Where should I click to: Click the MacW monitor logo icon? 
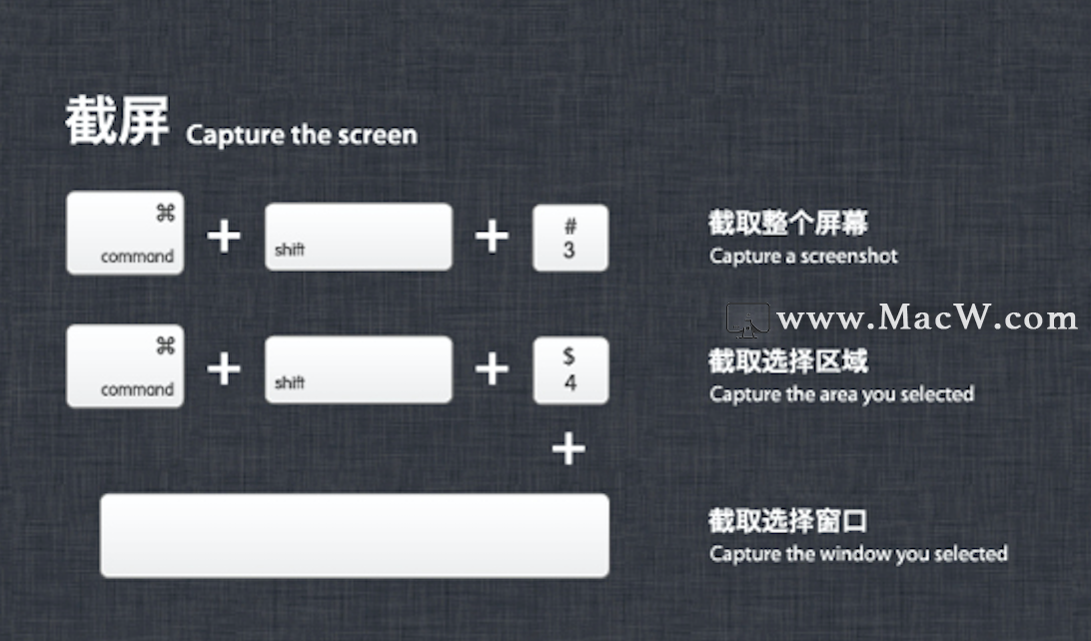[x=748, y=320]
